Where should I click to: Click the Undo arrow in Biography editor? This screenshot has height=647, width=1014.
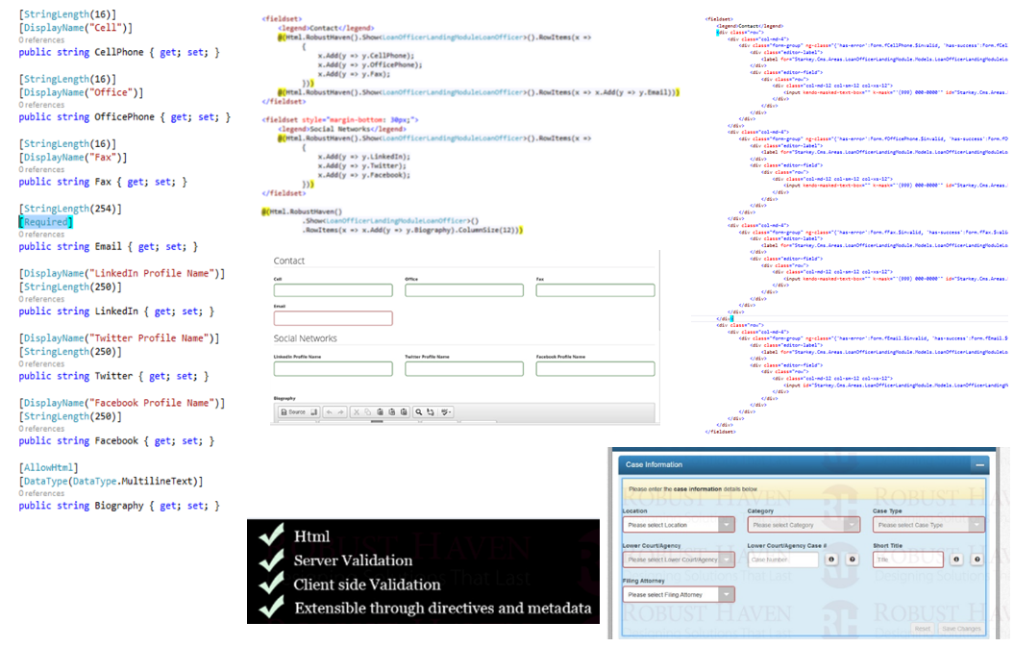pos(330,412)
